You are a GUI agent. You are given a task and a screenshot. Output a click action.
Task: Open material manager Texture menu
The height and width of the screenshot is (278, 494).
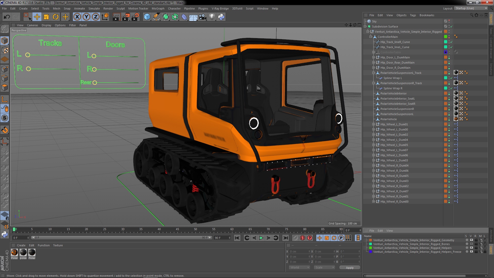click(58, 245)
